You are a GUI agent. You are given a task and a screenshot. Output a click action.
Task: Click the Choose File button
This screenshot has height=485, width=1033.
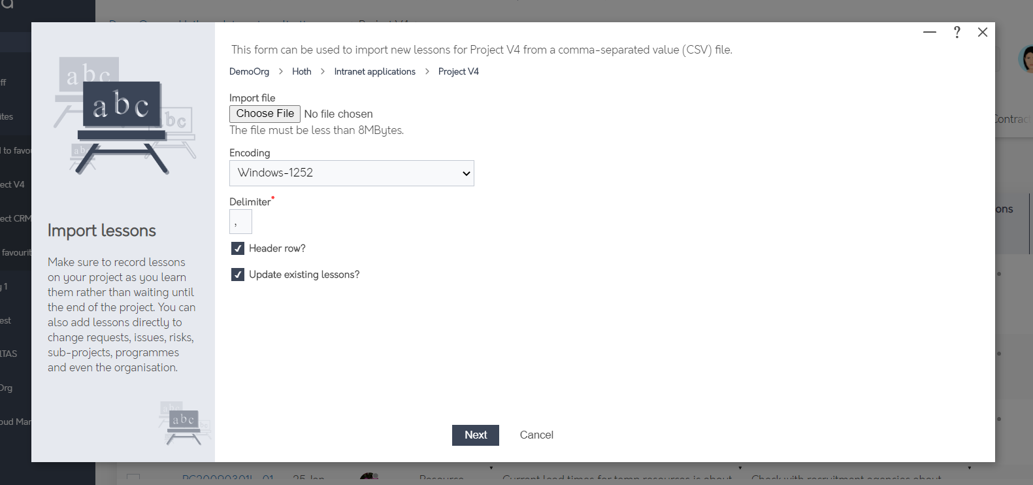(265, 114)
